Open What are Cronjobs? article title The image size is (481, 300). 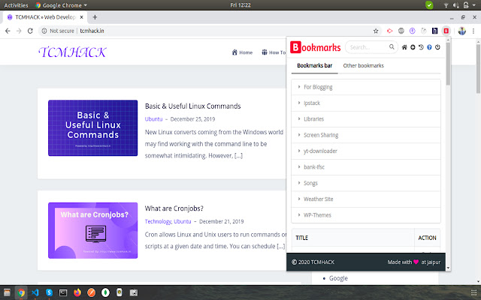174,208
